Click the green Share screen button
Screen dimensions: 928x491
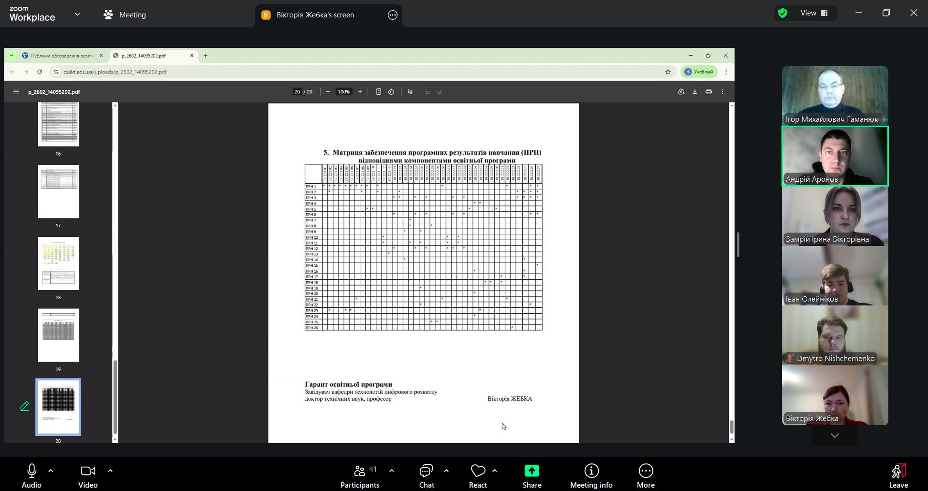531,476
